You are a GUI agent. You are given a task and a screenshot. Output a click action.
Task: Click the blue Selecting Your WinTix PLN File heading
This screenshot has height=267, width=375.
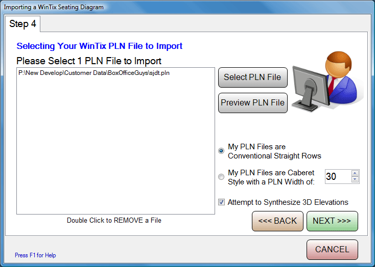(100, 46)
